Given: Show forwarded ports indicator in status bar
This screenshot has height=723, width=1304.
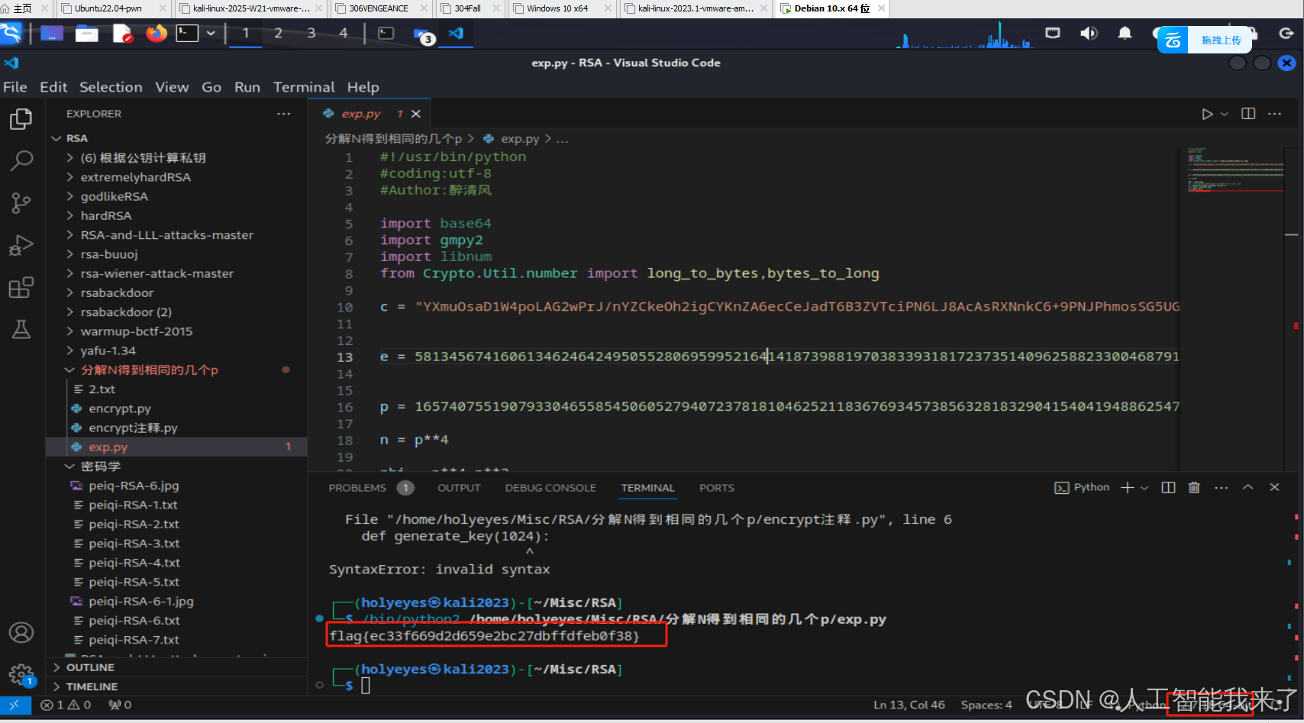Looking at the screenshot, I should click(120, 705).
